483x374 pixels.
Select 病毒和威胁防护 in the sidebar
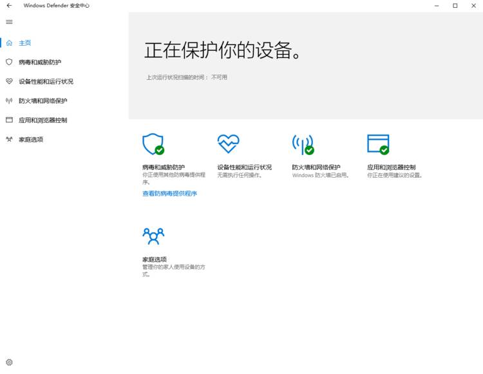(x=40, y=62)
